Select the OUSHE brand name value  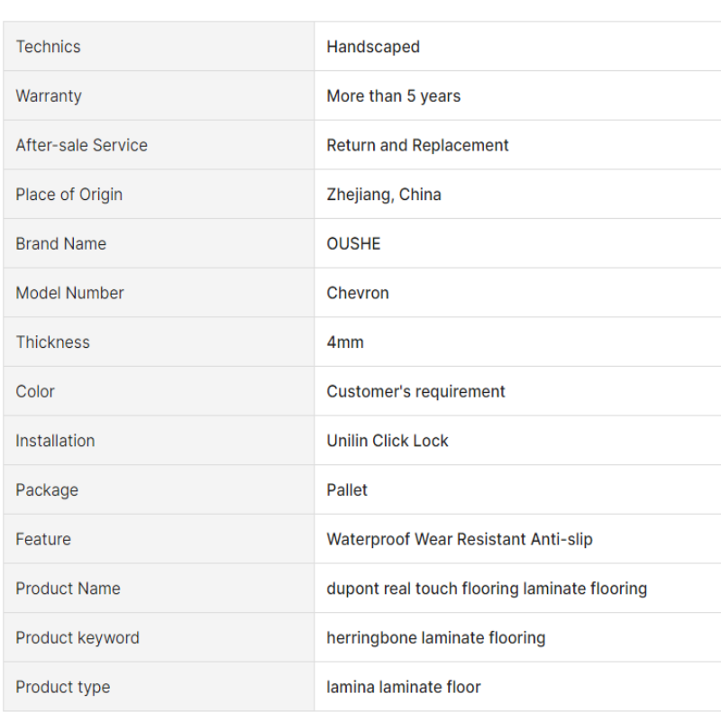pyautogui.click(x=353, y=244)
